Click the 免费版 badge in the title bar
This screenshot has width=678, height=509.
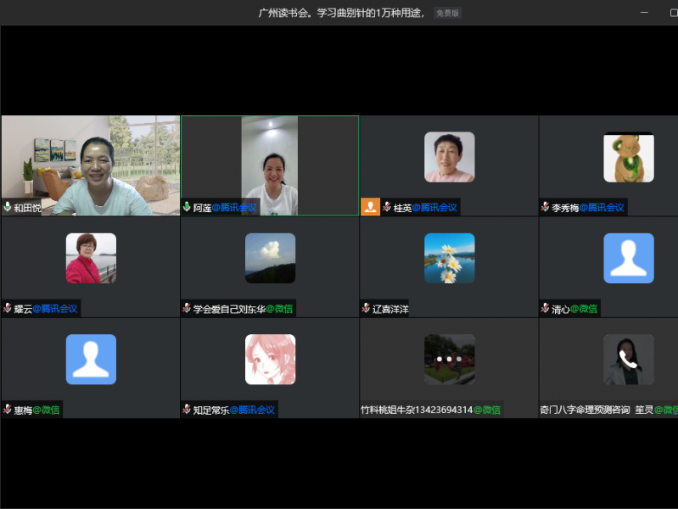447,13
